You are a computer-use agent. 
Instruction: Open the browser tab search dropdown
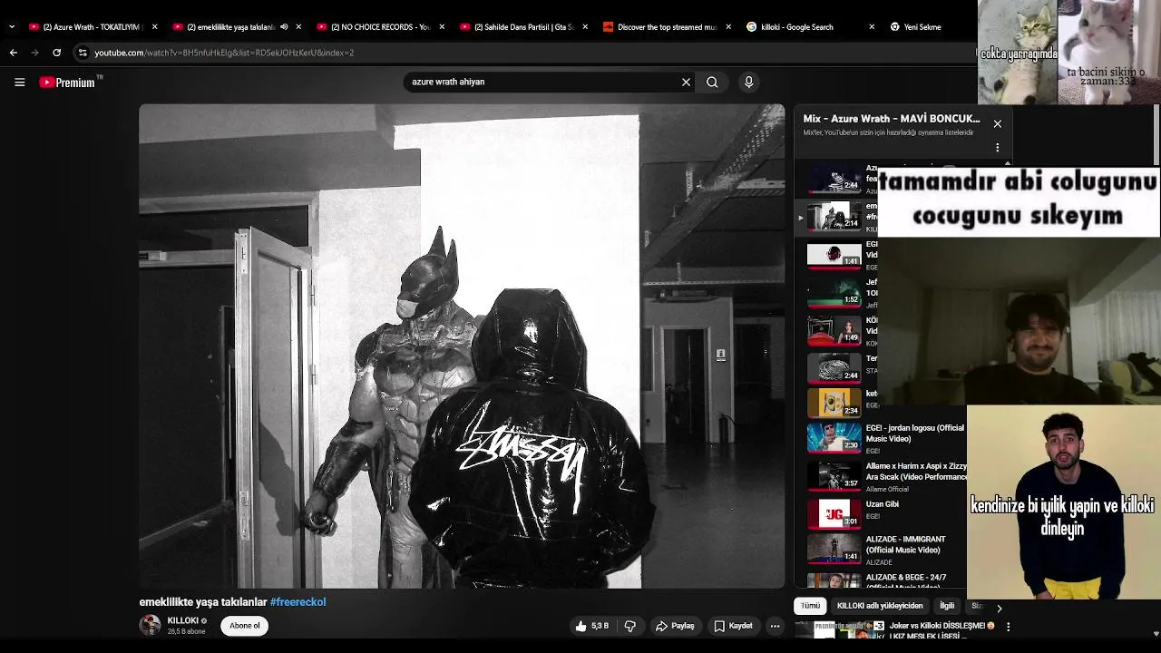pos(11,27)
